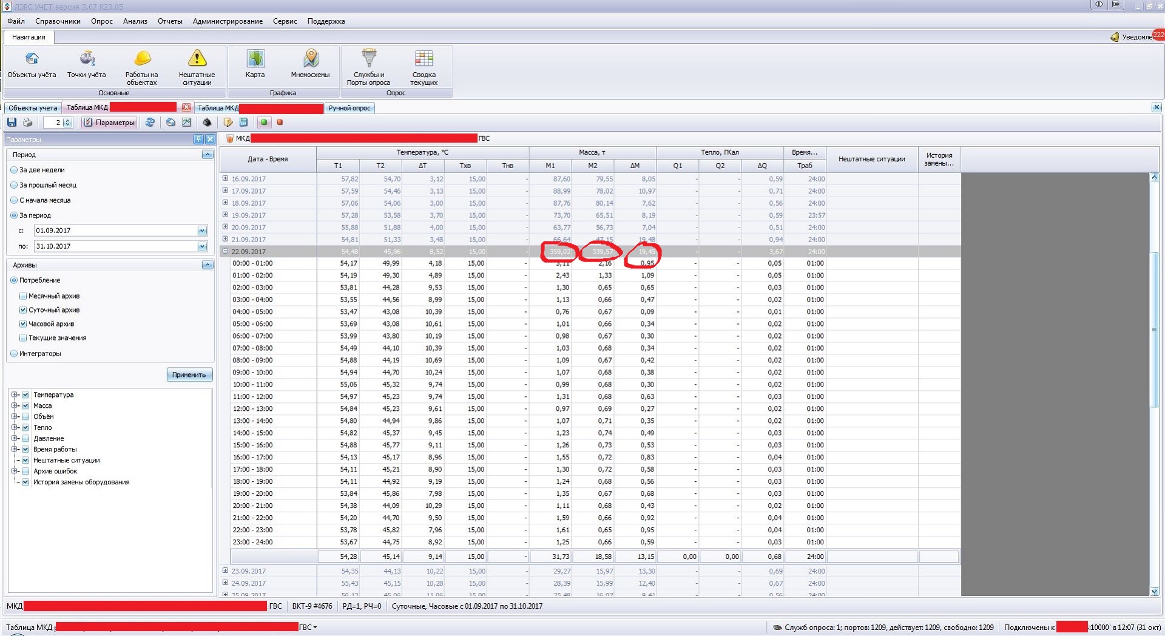Viewport: 1165px width, 636px height.
Task: Open Нештатные ситуации warning icon
Action: tap(197, 68)
